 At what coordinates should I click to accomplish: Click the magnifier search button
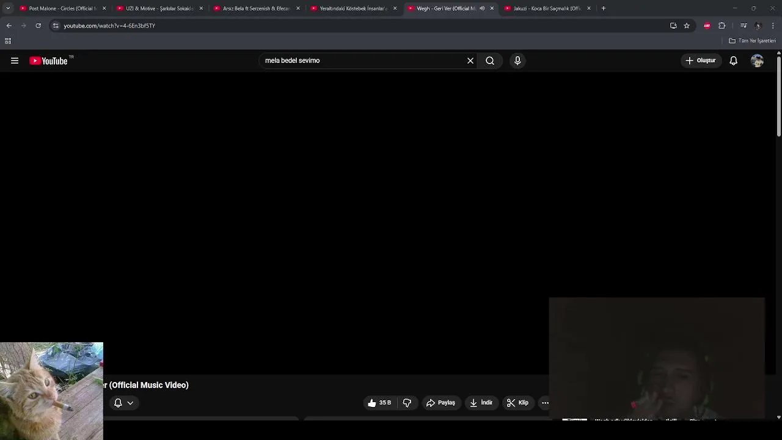point(490,61)
